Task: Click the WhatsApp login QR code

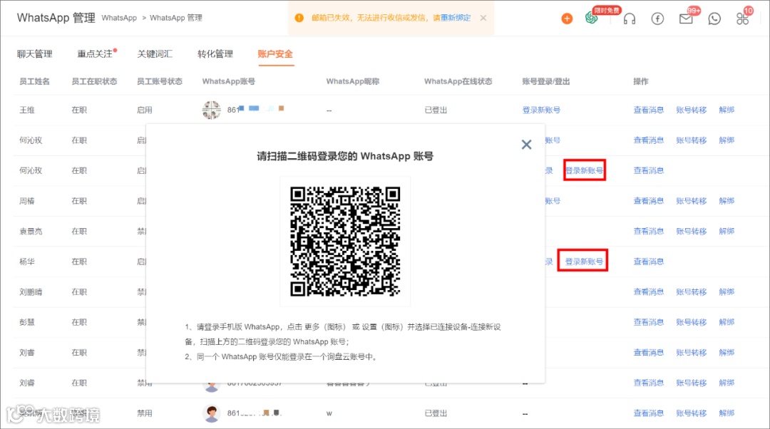Action: pos(345,242)
